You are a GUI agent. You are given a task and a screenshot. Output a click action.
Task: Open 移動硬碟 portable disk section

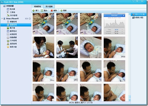[12, 37]
